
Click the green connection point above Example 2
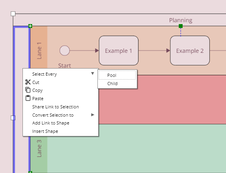[x=181, y=26]
